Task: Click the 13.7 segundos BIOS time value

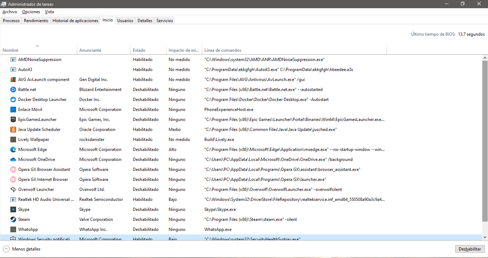Action: [472, 34]
